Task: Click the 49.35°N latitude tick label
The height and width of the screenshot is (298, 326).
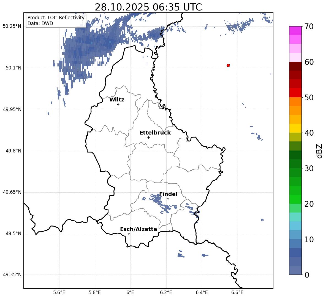Action: (12, 275)
